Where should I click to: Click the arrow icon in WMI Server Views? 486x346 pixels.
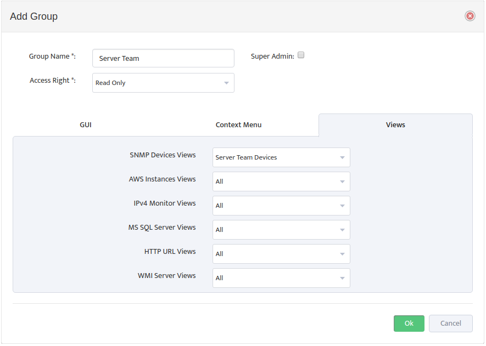pos(342,278)
